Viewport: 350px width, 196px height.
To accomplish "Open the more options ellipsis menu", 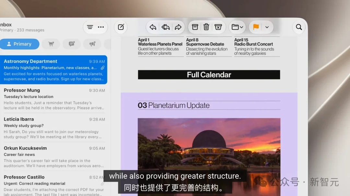I will point(101,27).
